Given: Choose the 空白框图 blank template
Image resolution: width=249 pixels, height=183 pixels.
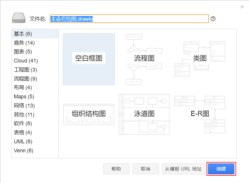Looking at the screenshot, I should [89, 59].
